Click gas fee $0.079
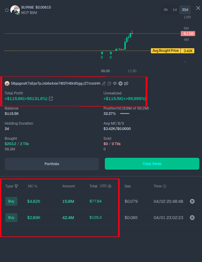This screenshot has height=262, width=202. coord(131,201)
